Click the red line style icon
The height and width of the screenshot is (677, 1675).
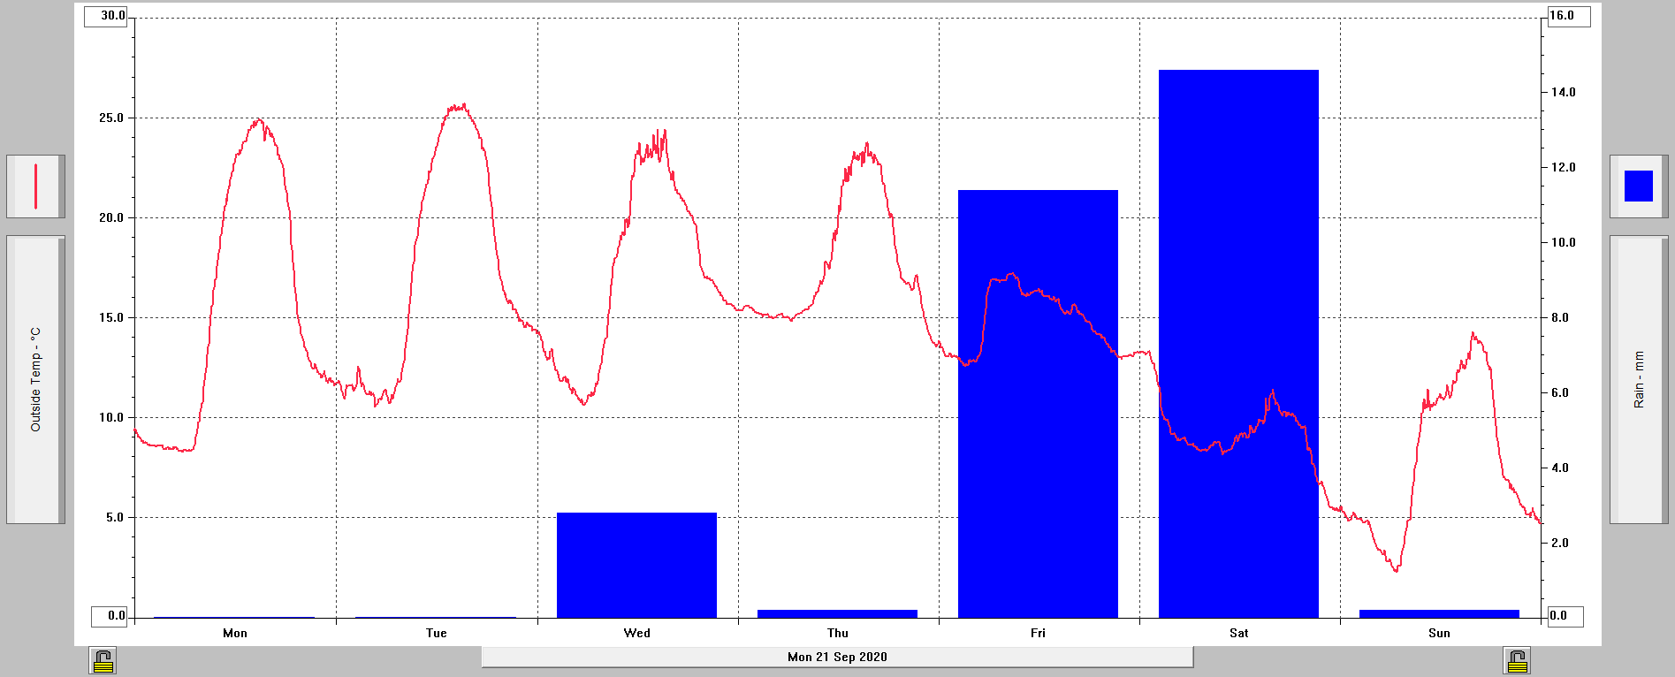coord(35,186)
